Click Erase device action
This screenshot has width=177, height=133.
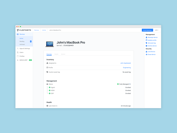(152, 55)
